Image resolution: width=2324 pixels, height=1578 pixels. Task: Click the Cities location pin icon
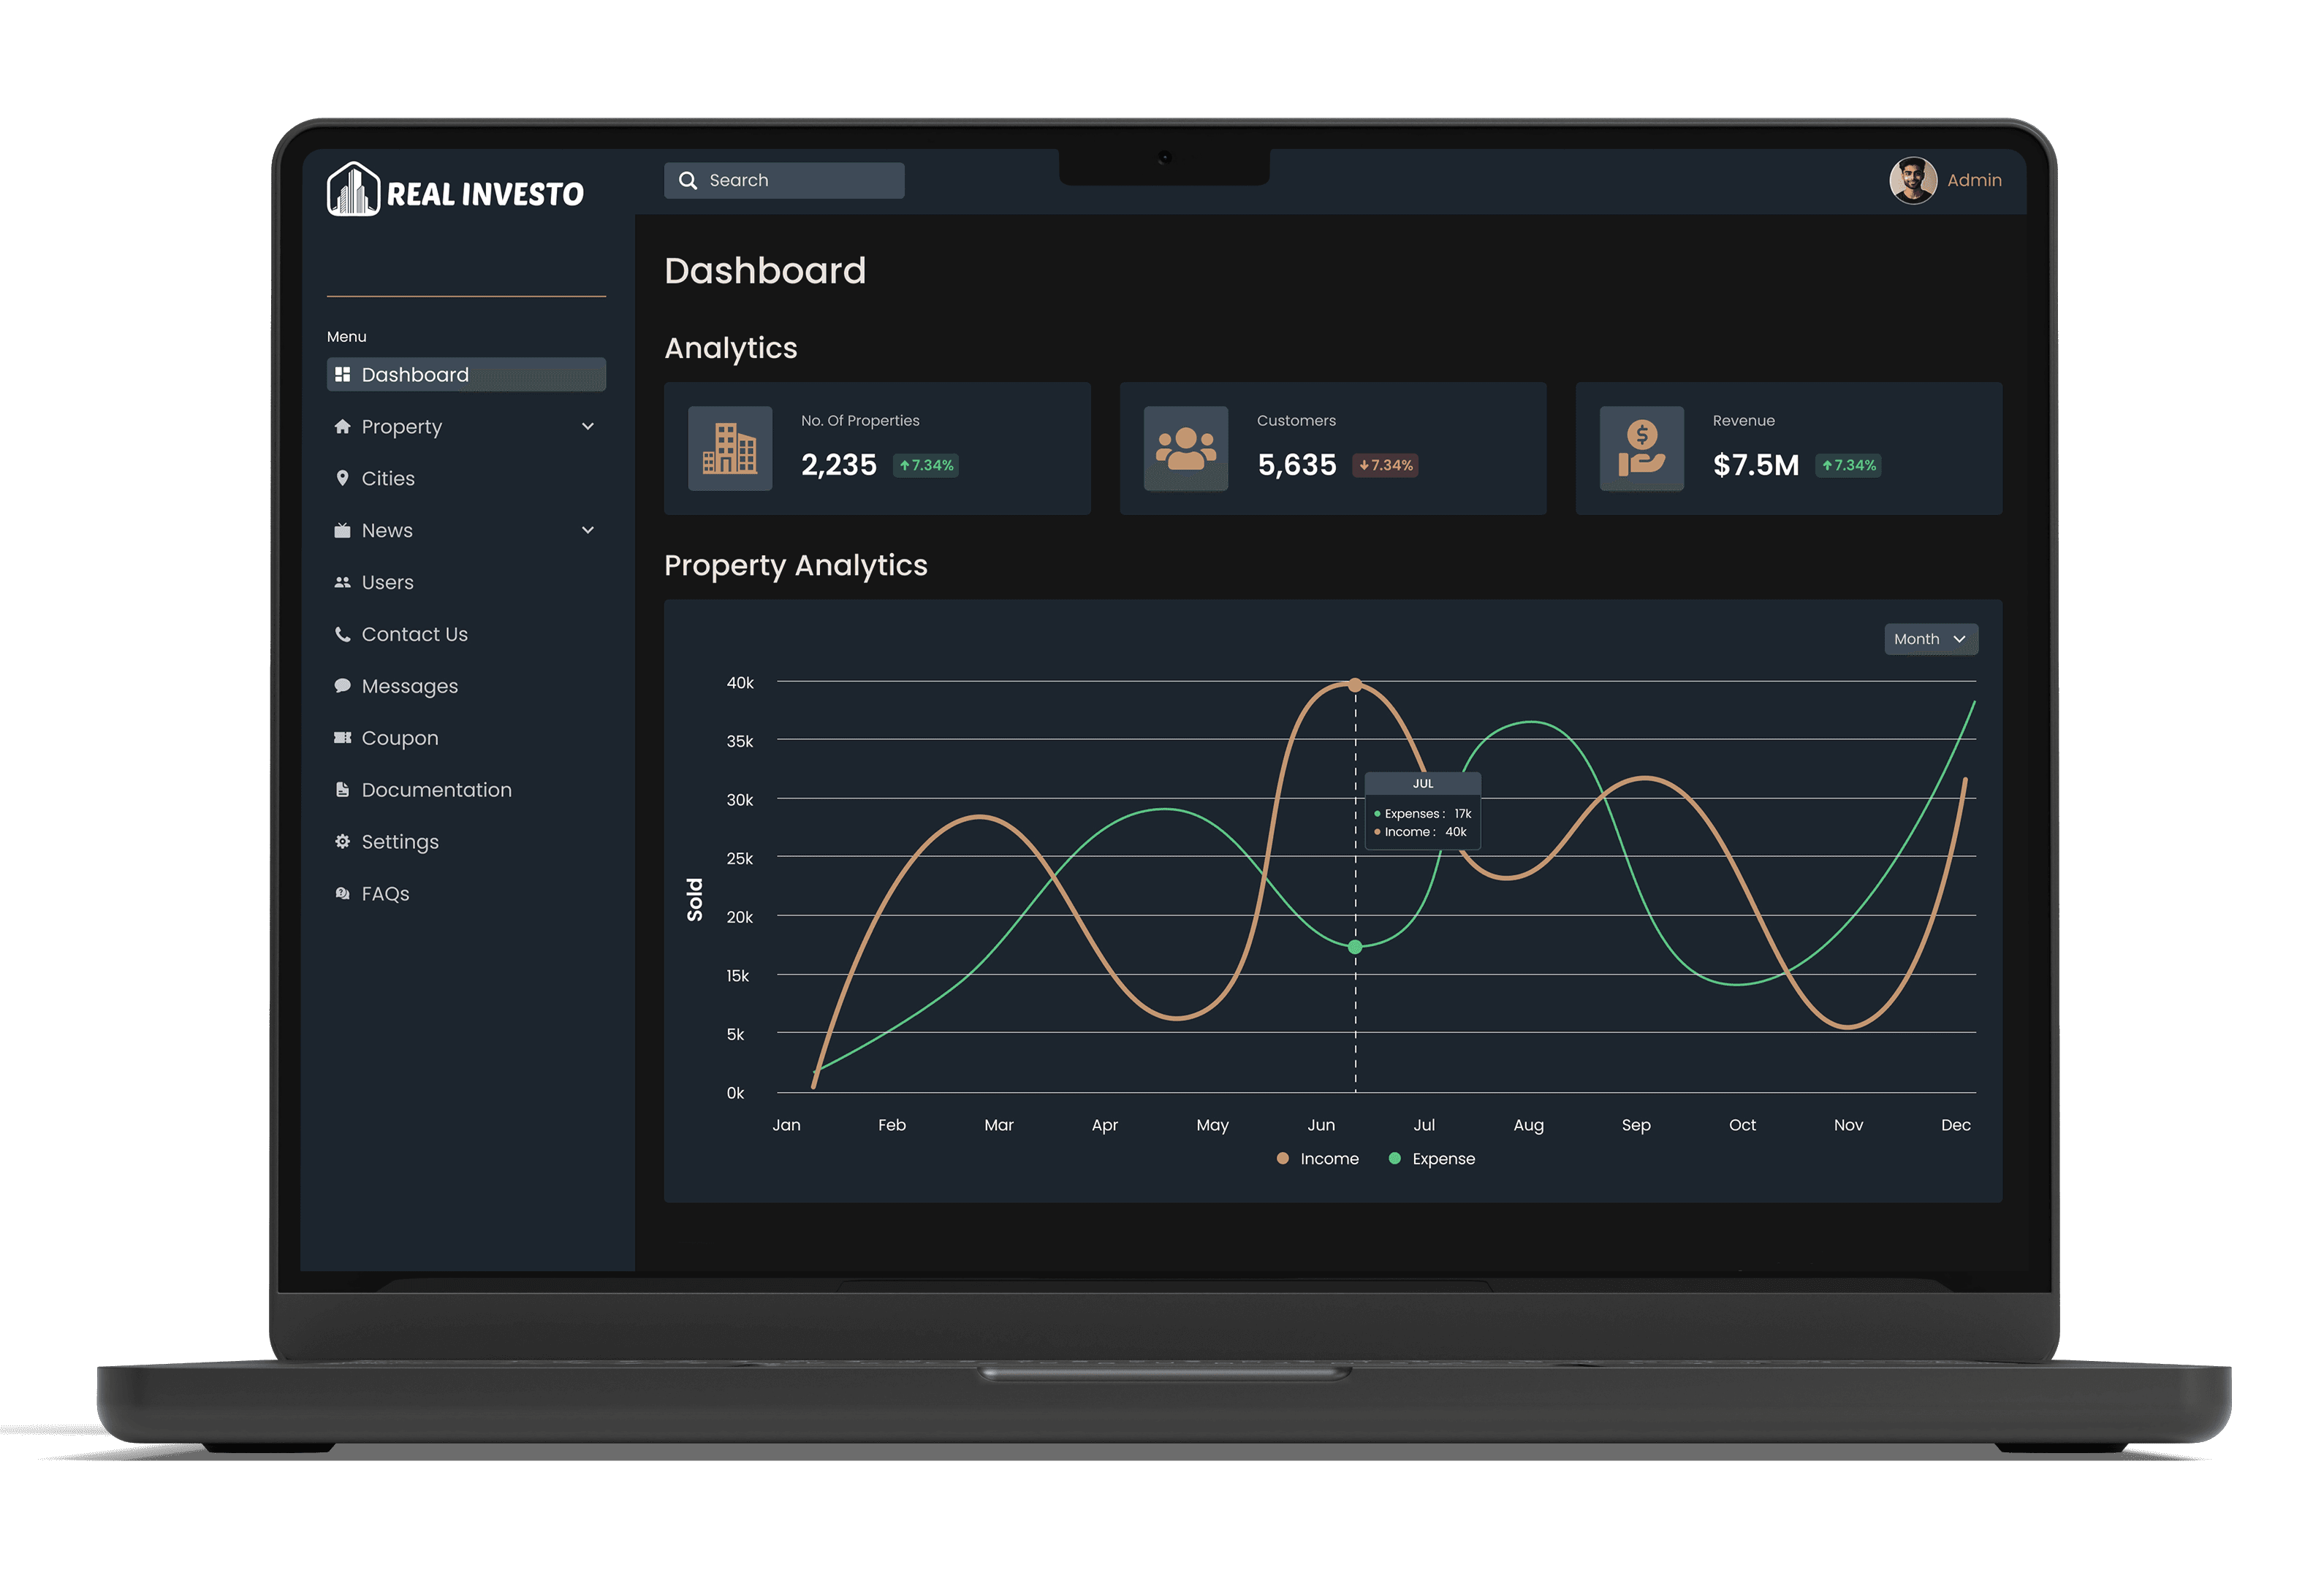coord(342,479)
